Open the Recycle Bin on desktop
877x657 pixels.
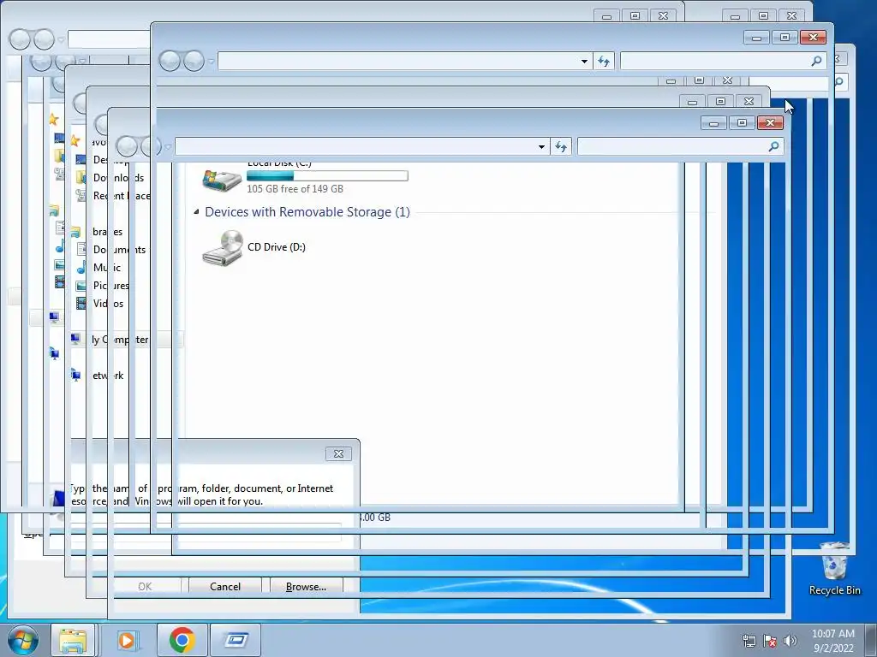(835, 569)
